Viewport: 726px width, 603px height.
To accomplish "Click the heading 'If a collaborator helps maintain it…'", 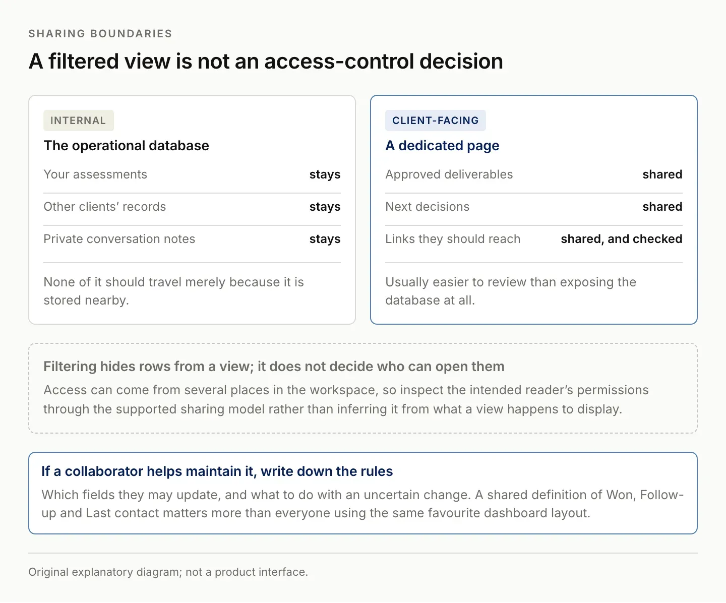I will click(x=217, y=471).
